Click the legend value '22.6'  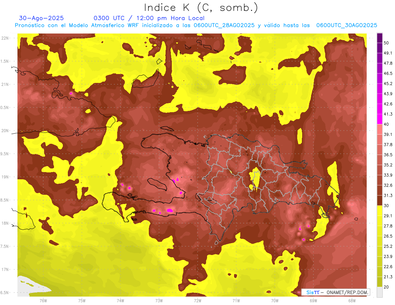388,267
